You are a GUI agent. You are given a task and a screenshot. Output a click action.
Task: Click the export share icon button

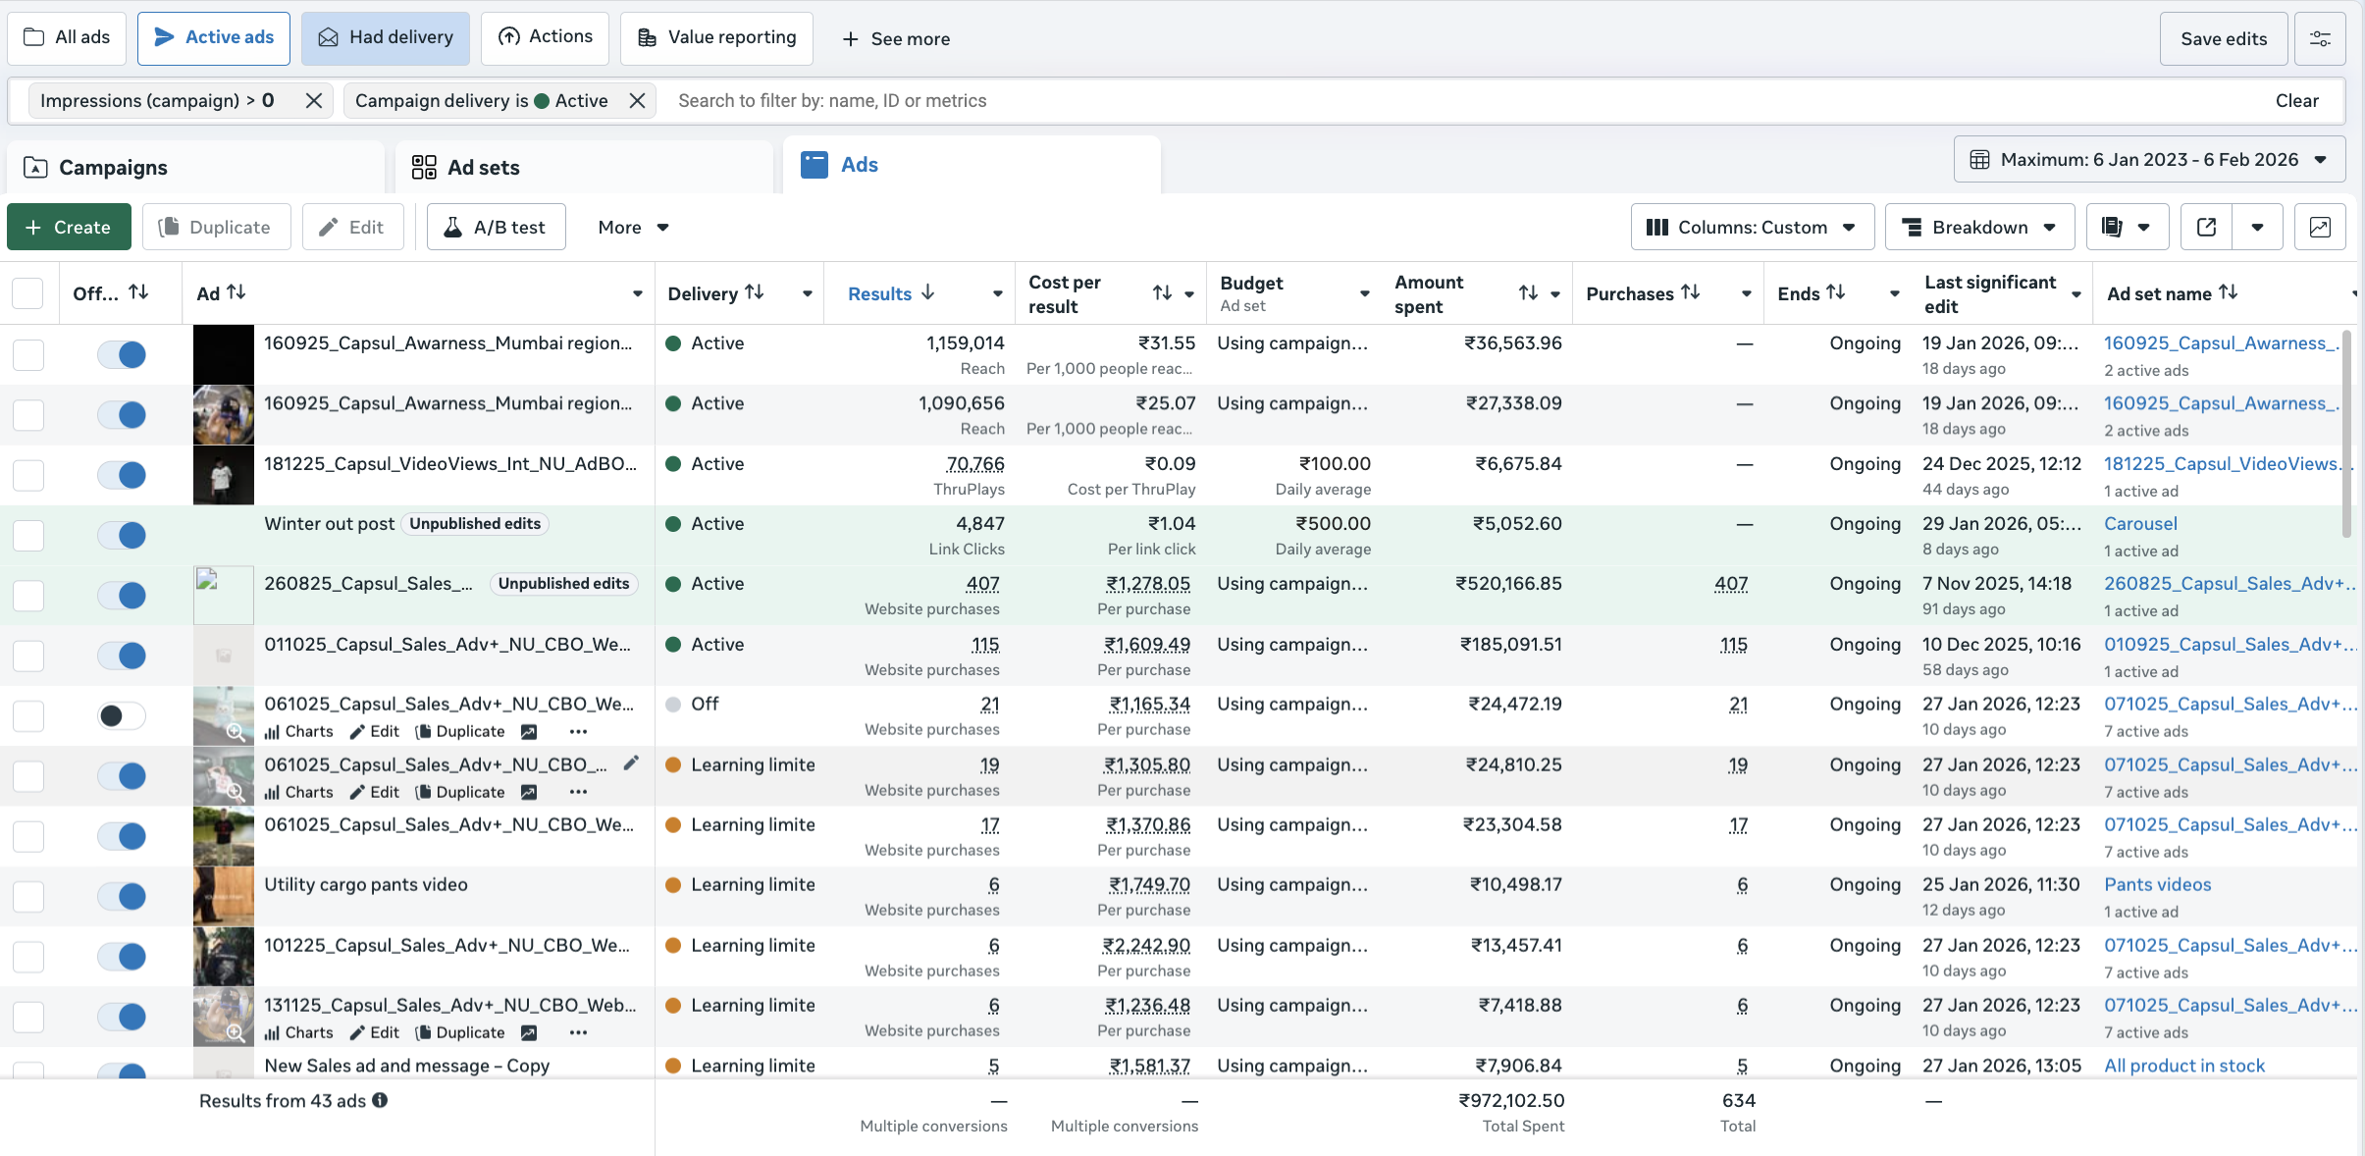click(2206, 227)
